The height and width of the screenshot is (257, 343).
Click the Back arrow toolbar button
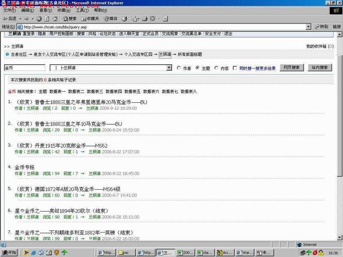click(9, 19)
